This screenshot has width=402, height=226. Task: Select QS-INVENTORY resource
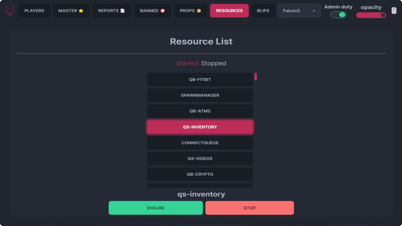[x=200, y=127]
